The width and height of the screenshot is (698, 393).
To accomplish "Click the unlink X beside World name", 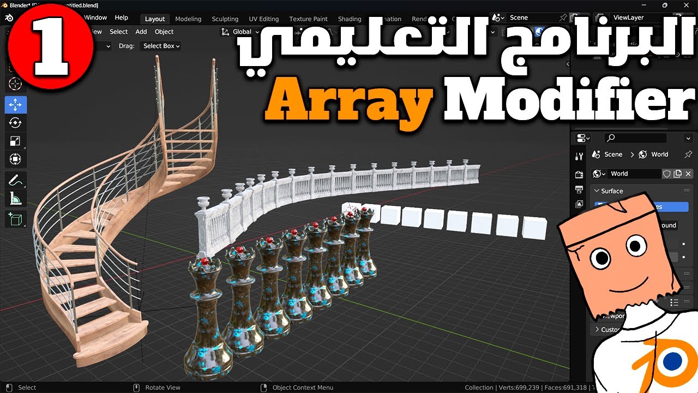I will pos(688,174).
